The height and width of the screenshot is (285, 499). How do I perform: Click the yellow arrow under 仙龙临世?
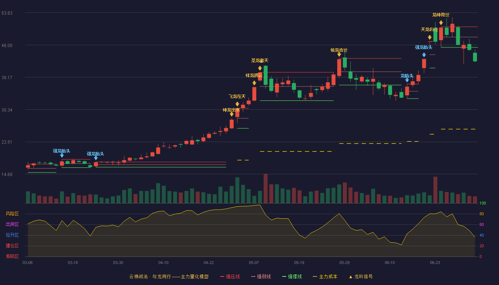pyautogui.click(x=339, y=55)
